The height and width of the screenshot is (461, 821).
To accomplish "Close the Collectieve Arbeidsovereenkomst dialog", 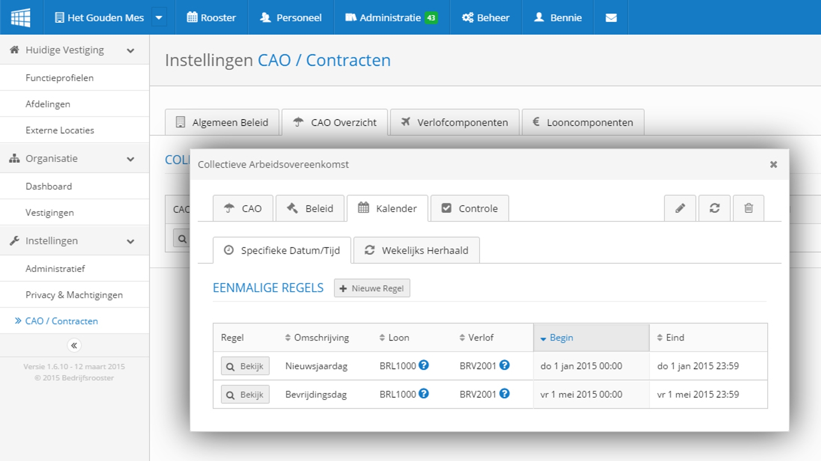I will click(773, 165).
